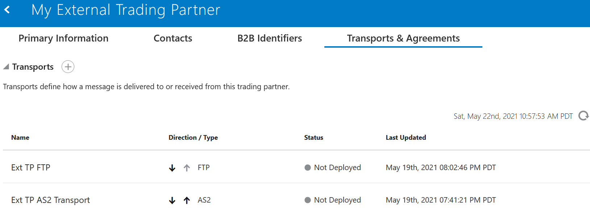Click status dot for Ext TP AS2 Transport
Viewport: 590px width, 208px height.
(x=308, y=200)
